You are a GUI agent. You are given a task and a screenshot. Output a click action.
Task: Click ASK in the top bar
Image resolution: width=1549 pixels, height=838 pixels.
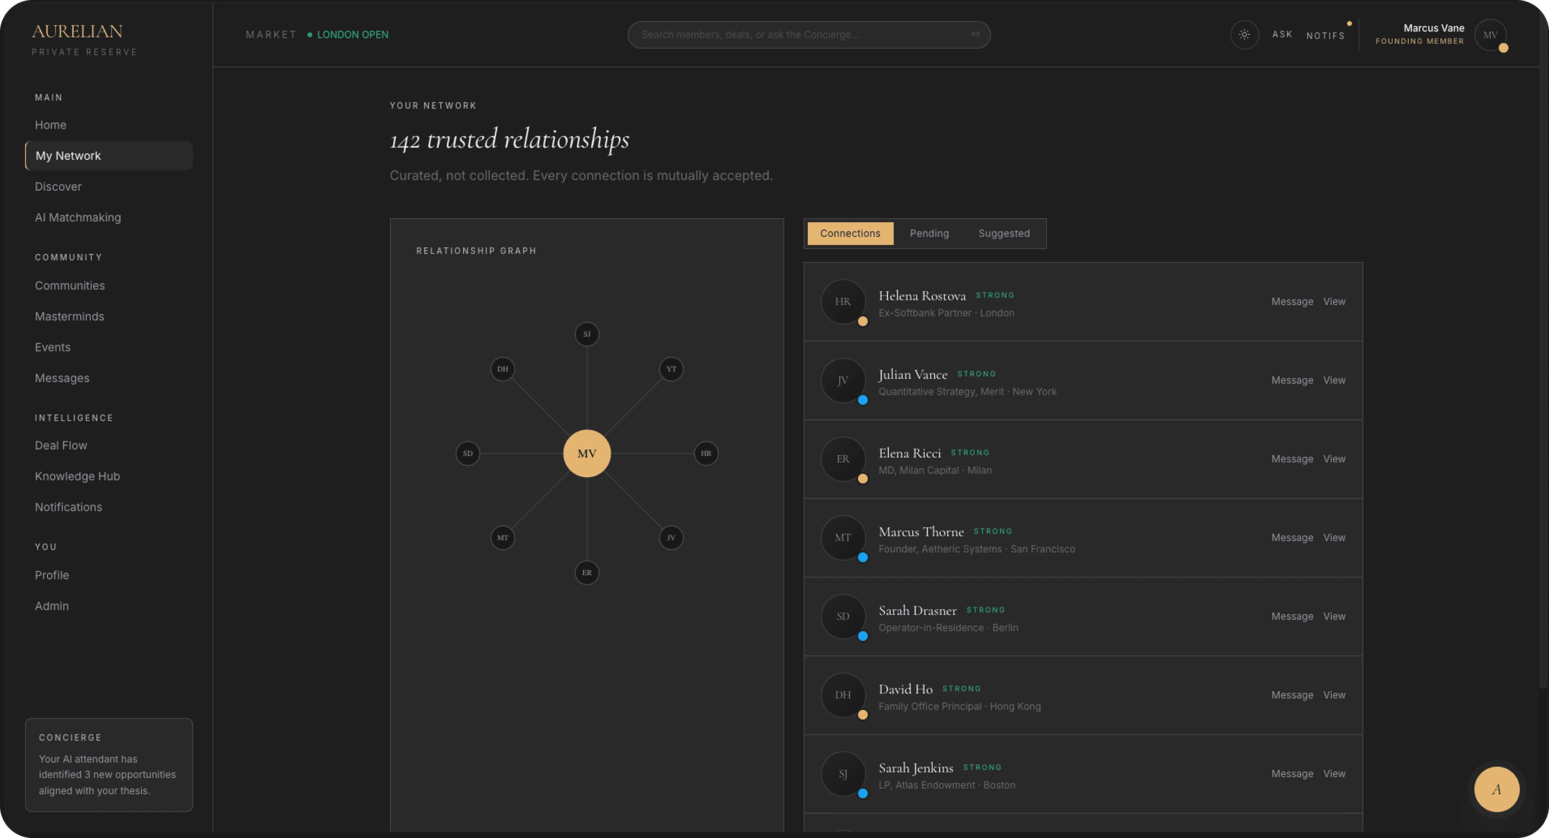click(1282, 34)
